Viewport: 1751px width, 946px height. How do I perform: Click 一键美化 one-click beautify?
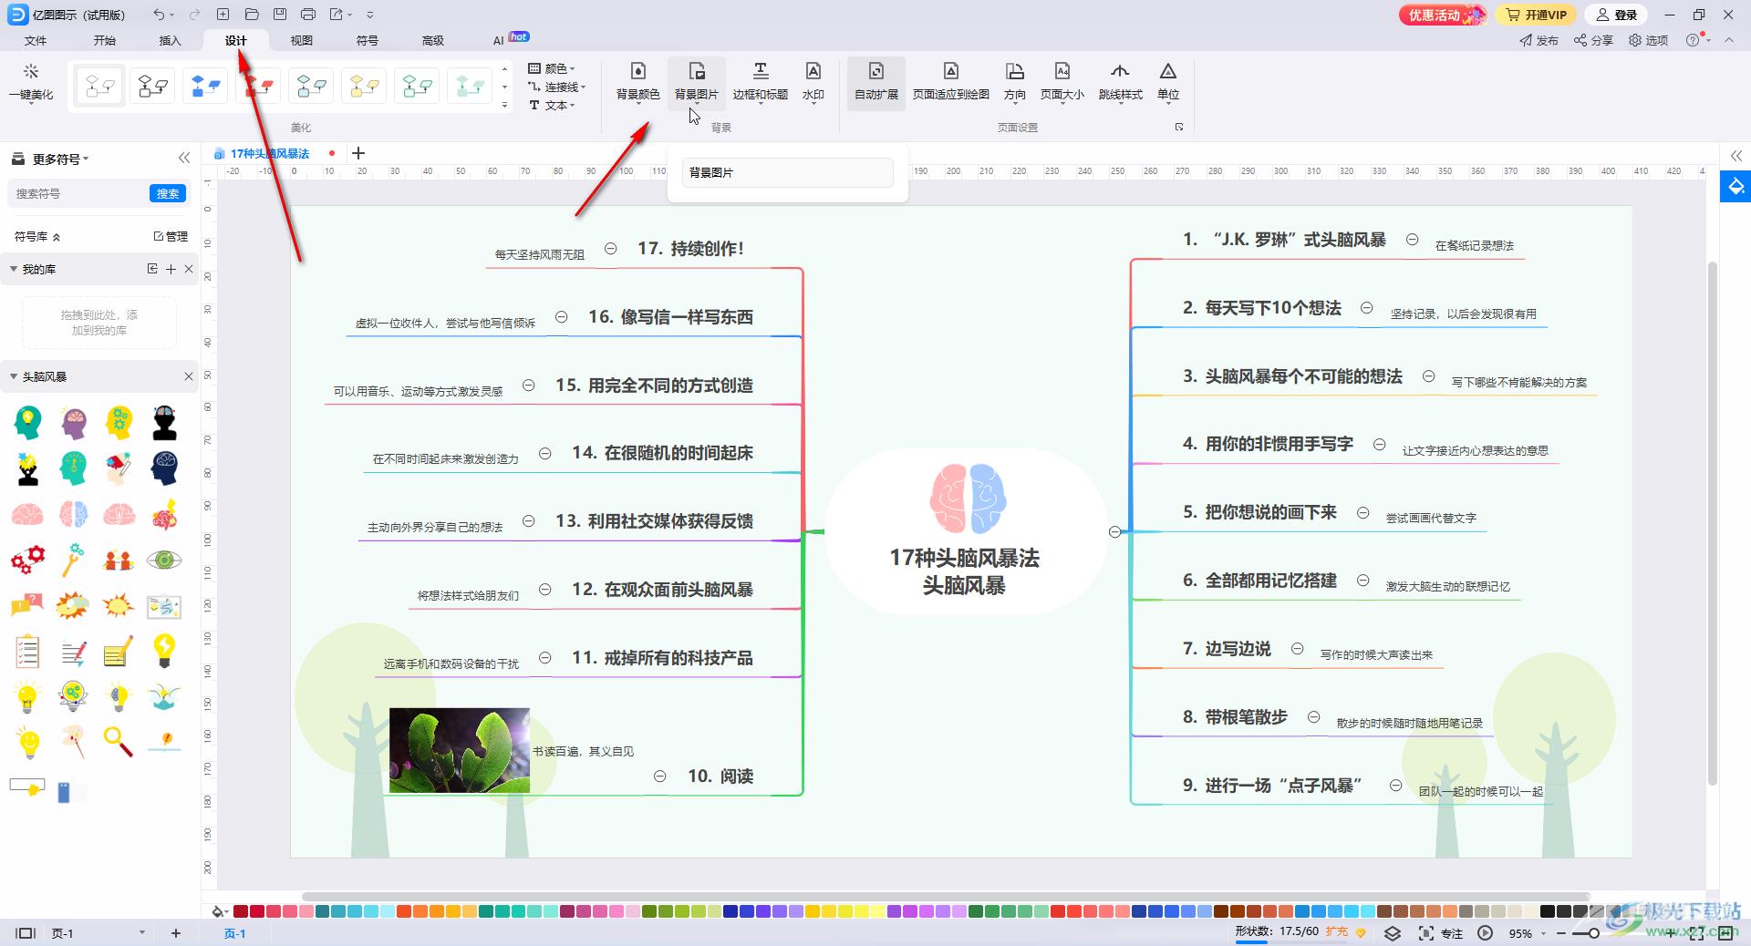31,82
